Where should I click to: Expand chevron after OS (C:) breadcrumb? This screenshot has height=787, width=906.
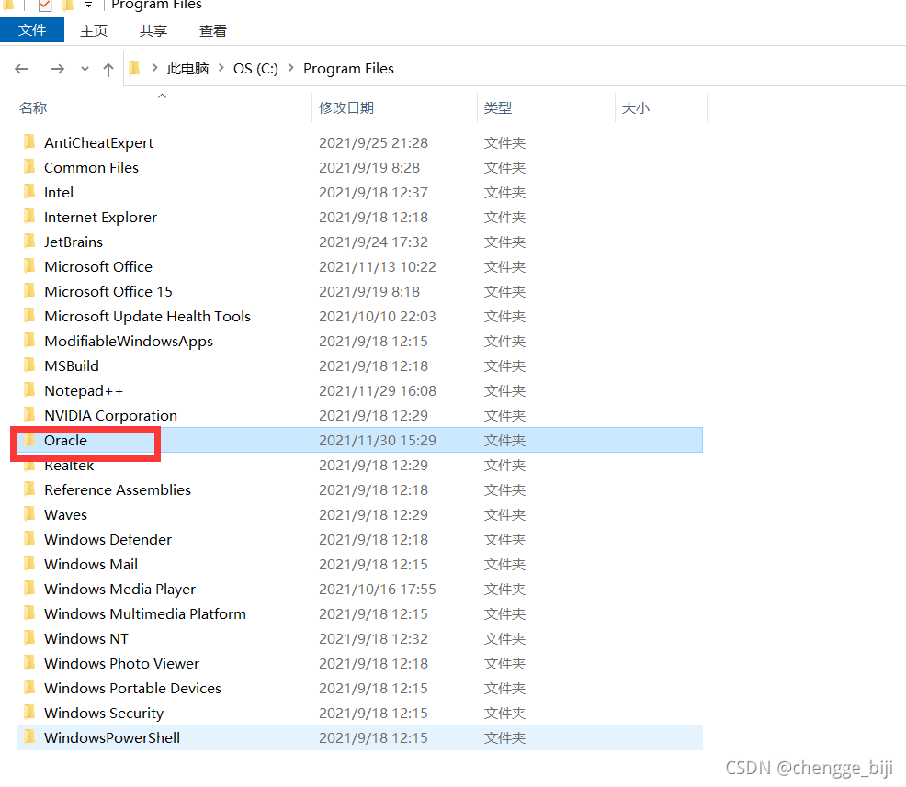coord(291,68)
